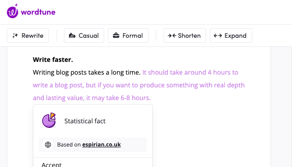292x167 pixels.
Task: Click the Shorten inward arrows icon
Action: [172, 35]
